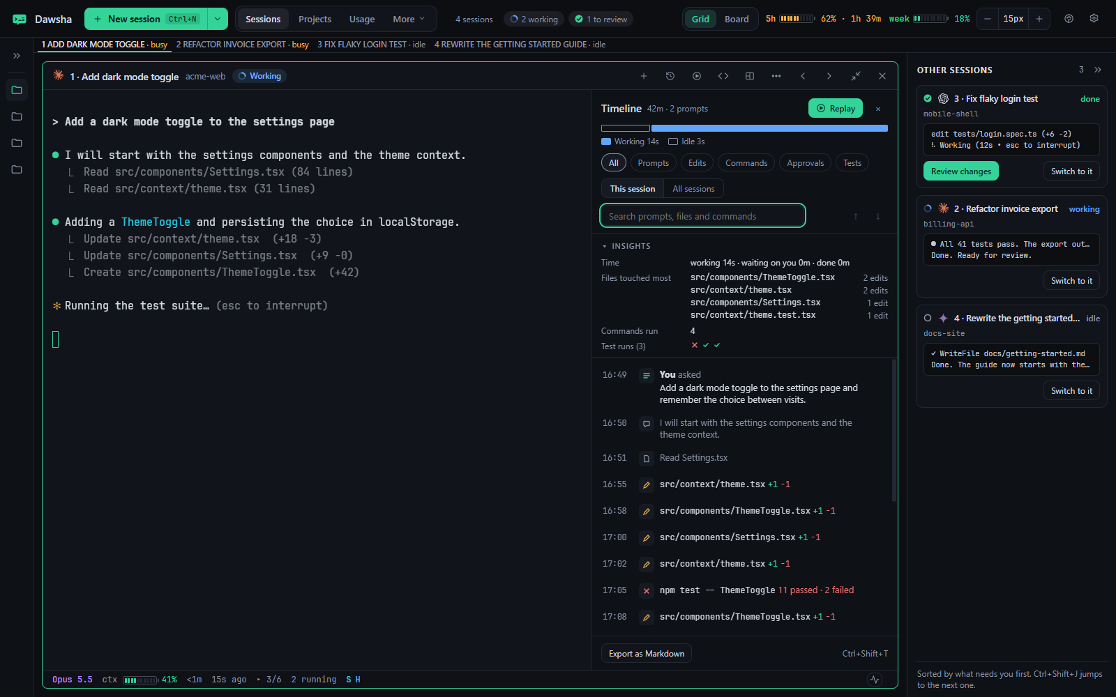
Task: Click Export as Markdown
Action: pyautogui.click(x=647, y=653)
